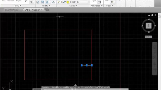This screenshot has width=161, height=90.
Task: Click the block editor icon in Block panel
Action: click(x=112, y=2)
